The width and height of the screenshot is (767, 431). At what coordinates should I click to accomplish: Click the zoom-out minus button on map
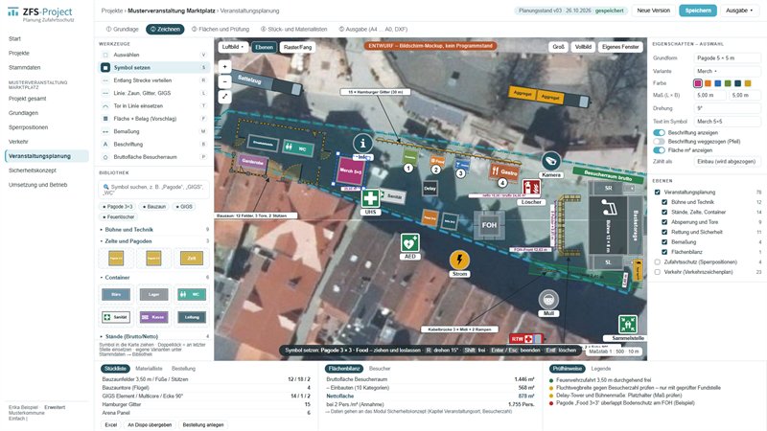[224, 81]
